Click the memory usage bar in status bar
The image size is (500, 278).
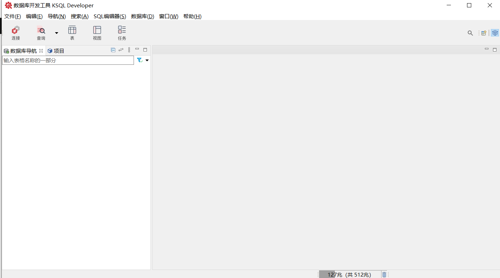pos(350,275)
